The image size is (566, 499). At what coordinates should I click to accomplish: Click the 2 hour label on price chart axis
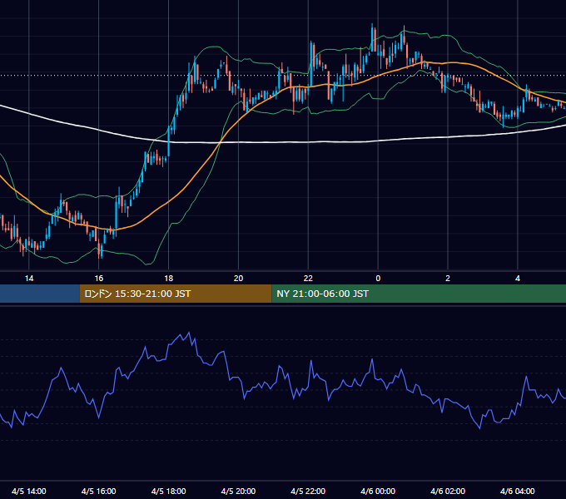(x=448, y=279)
